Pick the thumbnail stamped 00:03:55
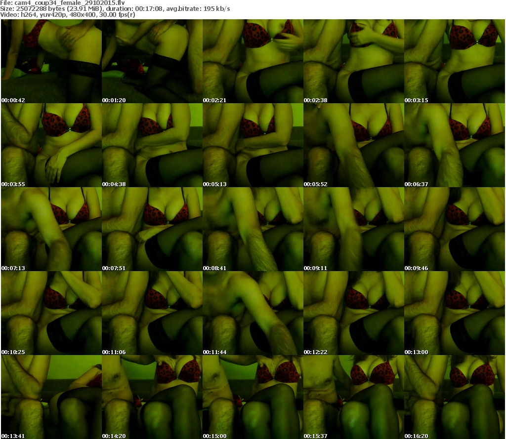The height and width of the screenshot is (439, 506). tap(51, 145)
